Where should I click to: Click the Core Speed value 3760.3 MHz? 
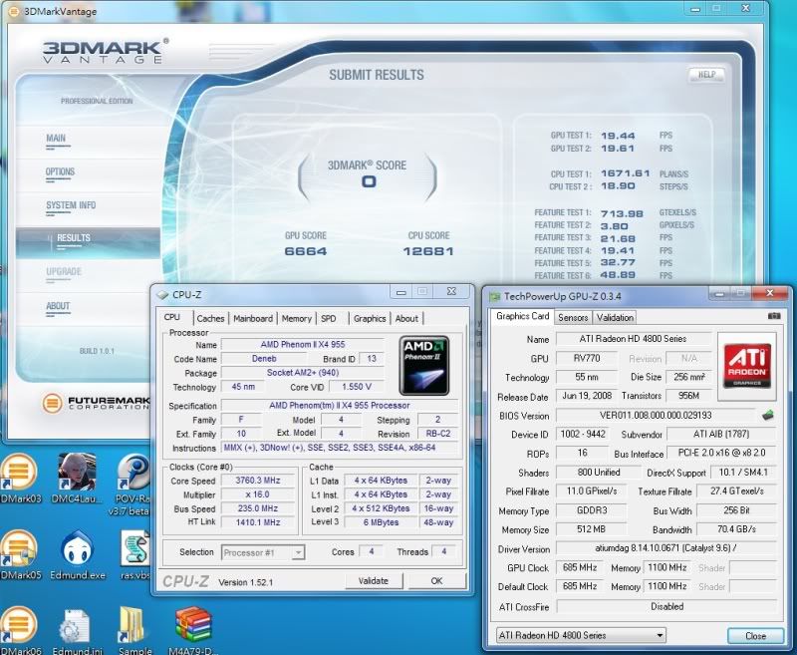pos(258,481)
